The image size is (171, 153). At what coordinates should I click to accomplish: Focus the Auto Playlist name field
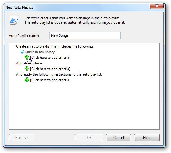pyautogui.click(x=85, y=36)
